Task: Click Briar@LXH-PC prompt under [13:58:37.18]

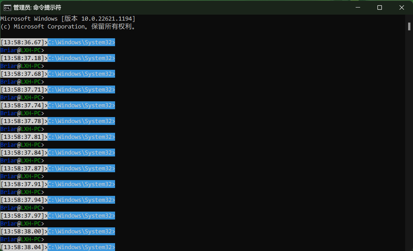Action: pyautogui.click(x=22, y=66)
